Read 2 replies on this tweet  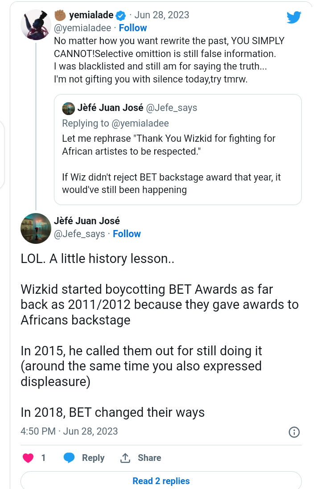pos(161,481)
